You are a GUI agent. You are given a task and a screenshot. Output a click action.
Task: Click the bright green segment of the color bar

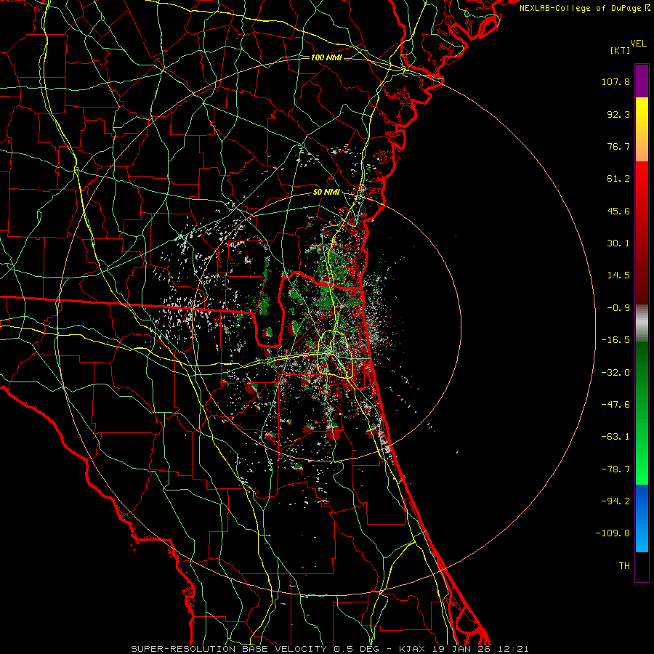click(642, 413)
